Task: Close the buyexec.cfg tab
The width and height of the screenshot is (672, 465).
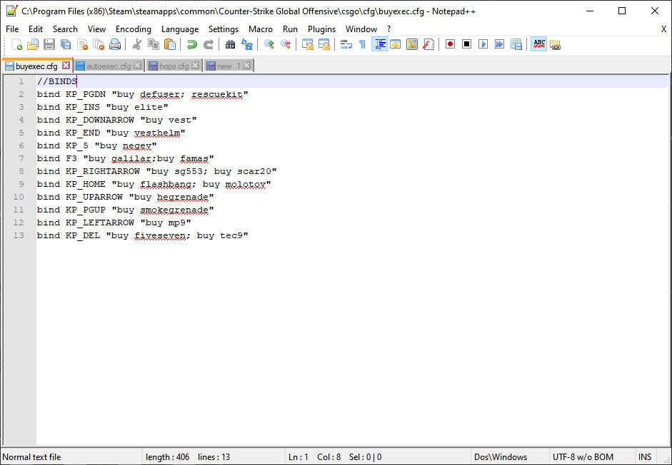Action: tap(66, 66)
